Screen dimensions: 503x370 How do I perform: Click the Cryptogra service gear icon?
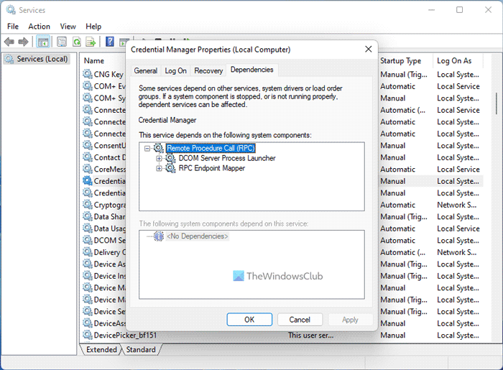88,205
